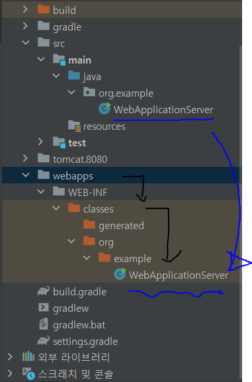Click the tomcat.8080 folder icon
This screenshot has width=252, height=382.
44,158
